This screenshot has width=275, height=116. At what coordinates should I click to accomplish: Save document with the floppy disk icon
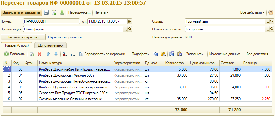pyautogui.click(x=46, y=12)
